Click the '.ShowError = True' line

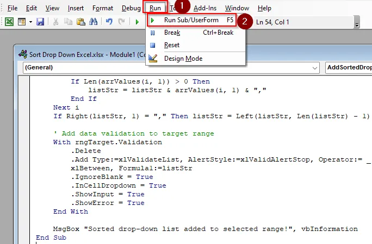click(108, 203)
